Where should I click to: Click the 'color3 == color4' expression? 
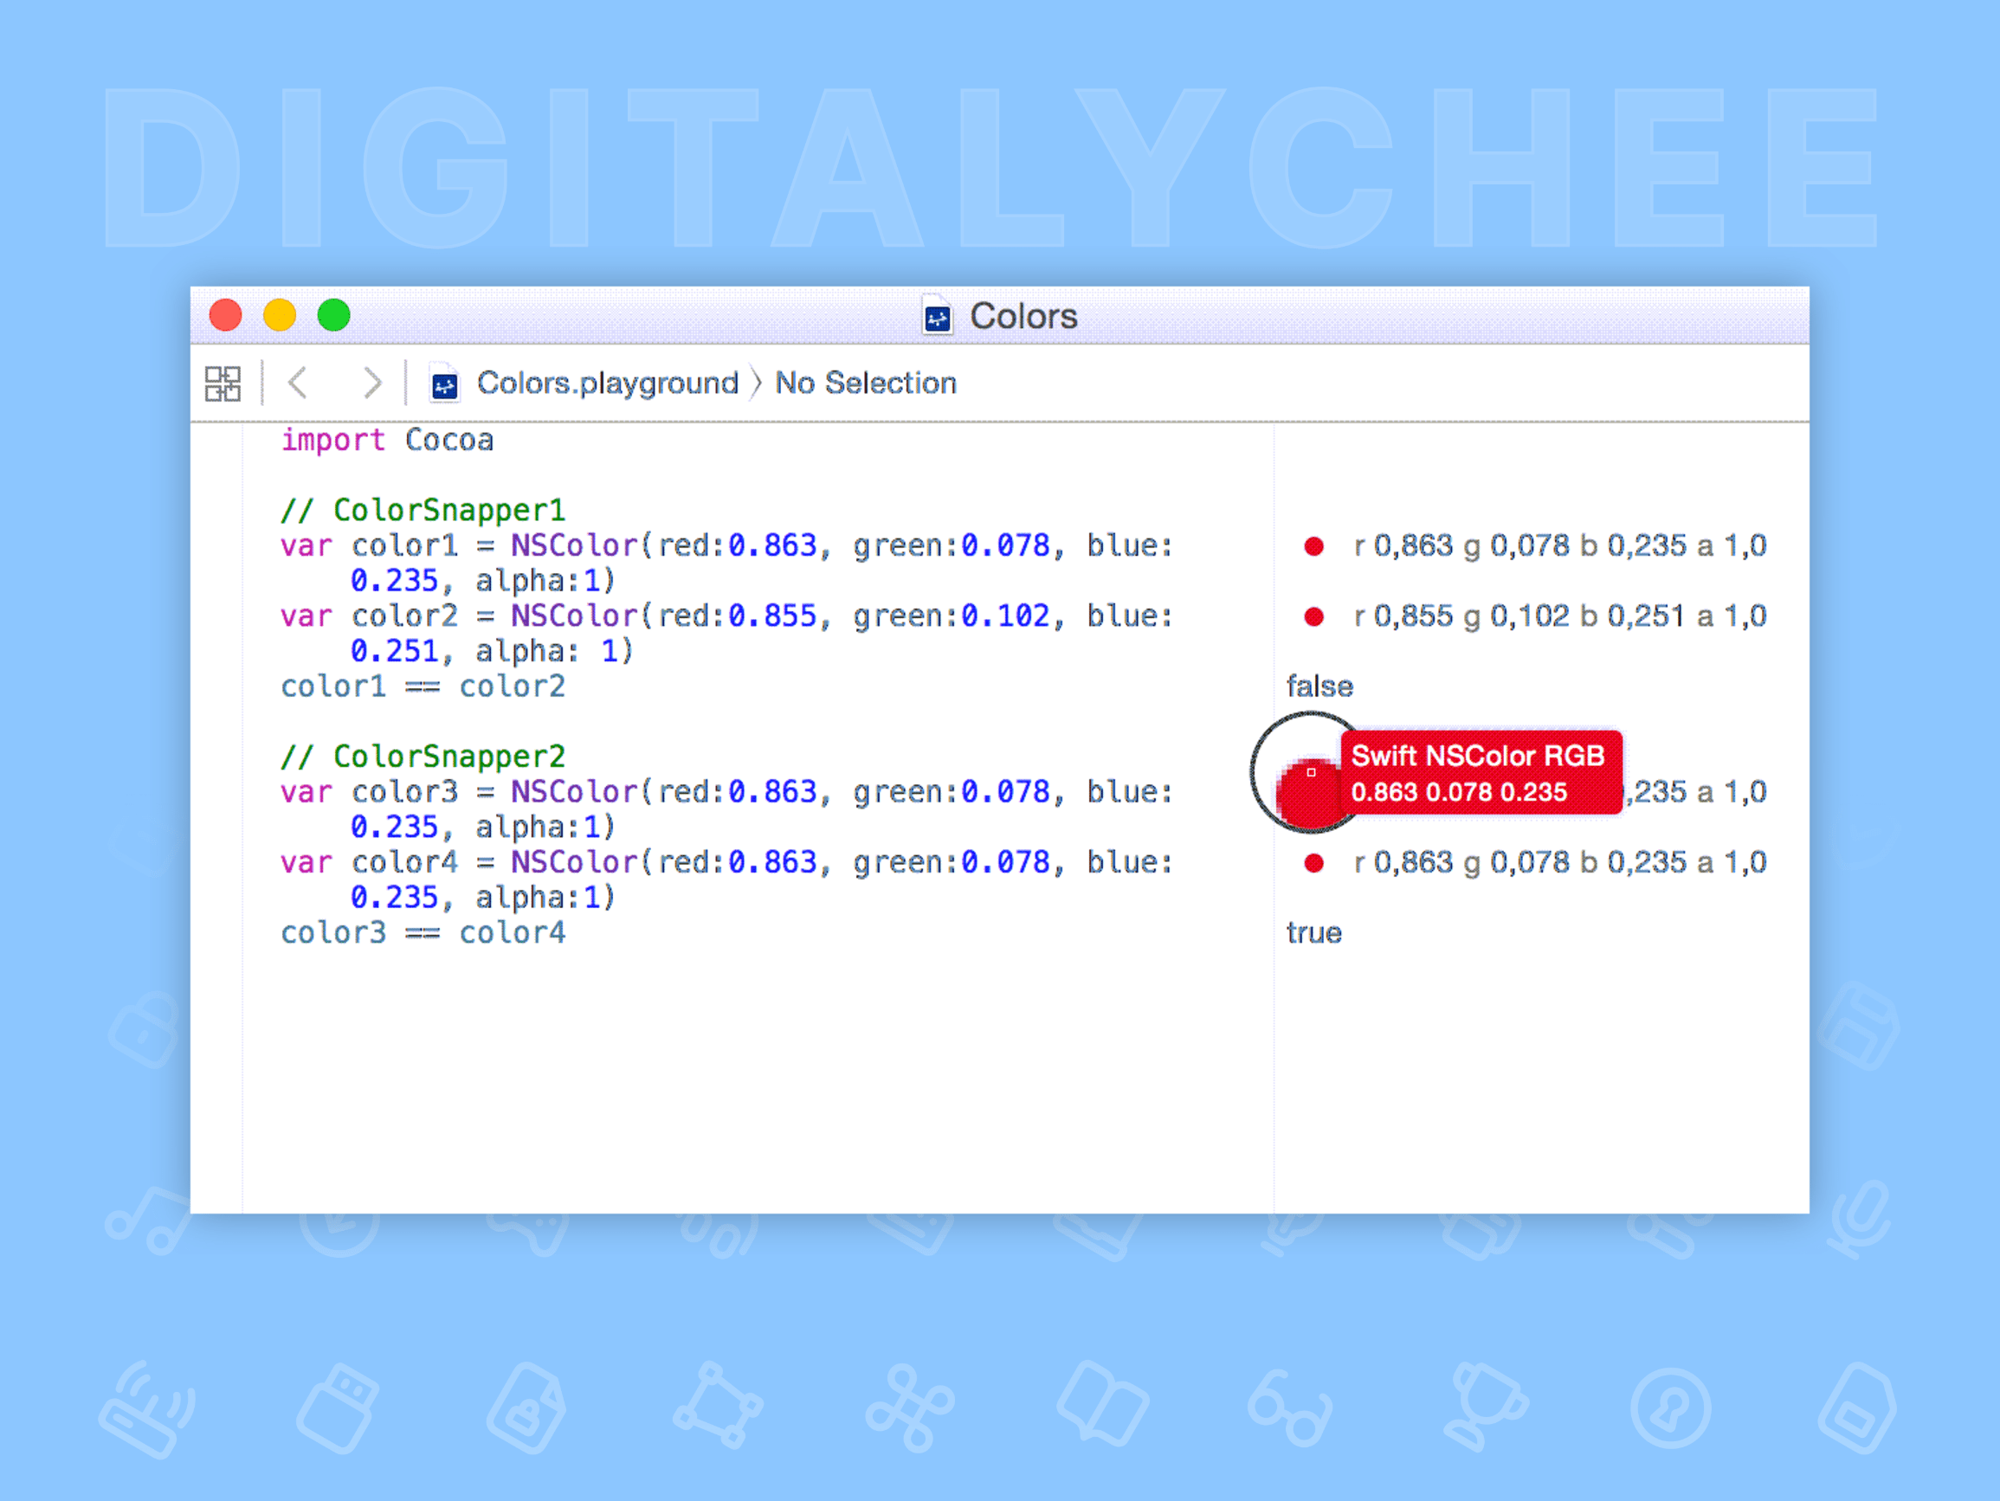pyautogui.click(x=423, y=932)
